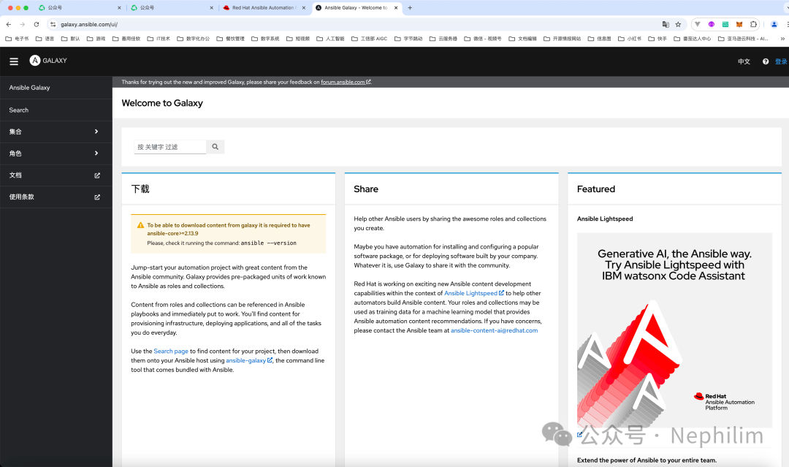Open the 餐饮管理 bookmark folder
789x467 pixels.
click(230, 38)
